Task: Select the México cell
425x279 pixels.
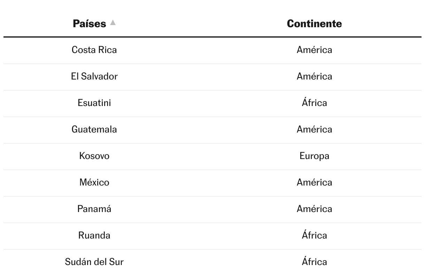Action: coord(94,182)
